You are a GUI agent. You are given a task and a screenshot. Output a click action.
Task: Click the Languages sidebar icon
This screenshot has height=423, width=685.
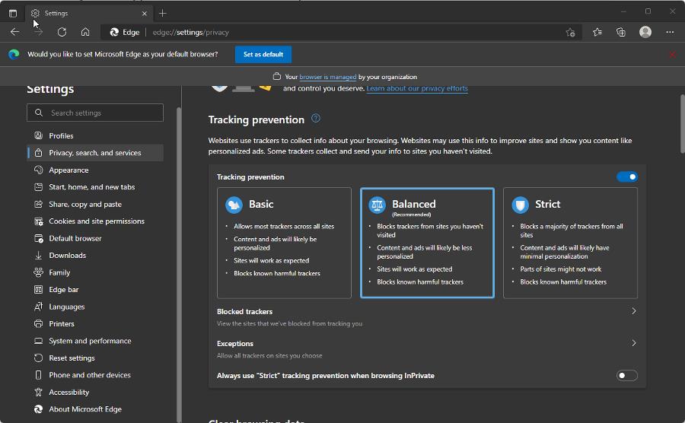click(x=39, y=307)
